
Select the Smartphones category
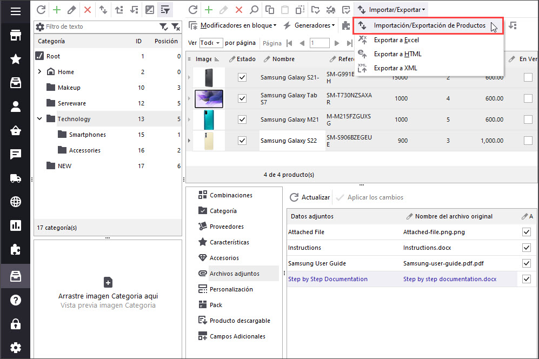(88, 135)
